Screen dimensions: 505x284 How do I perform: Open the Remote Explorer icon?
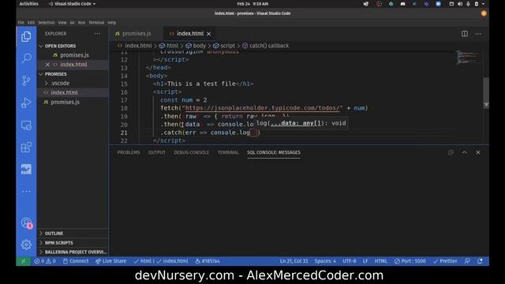coord(26,125)
